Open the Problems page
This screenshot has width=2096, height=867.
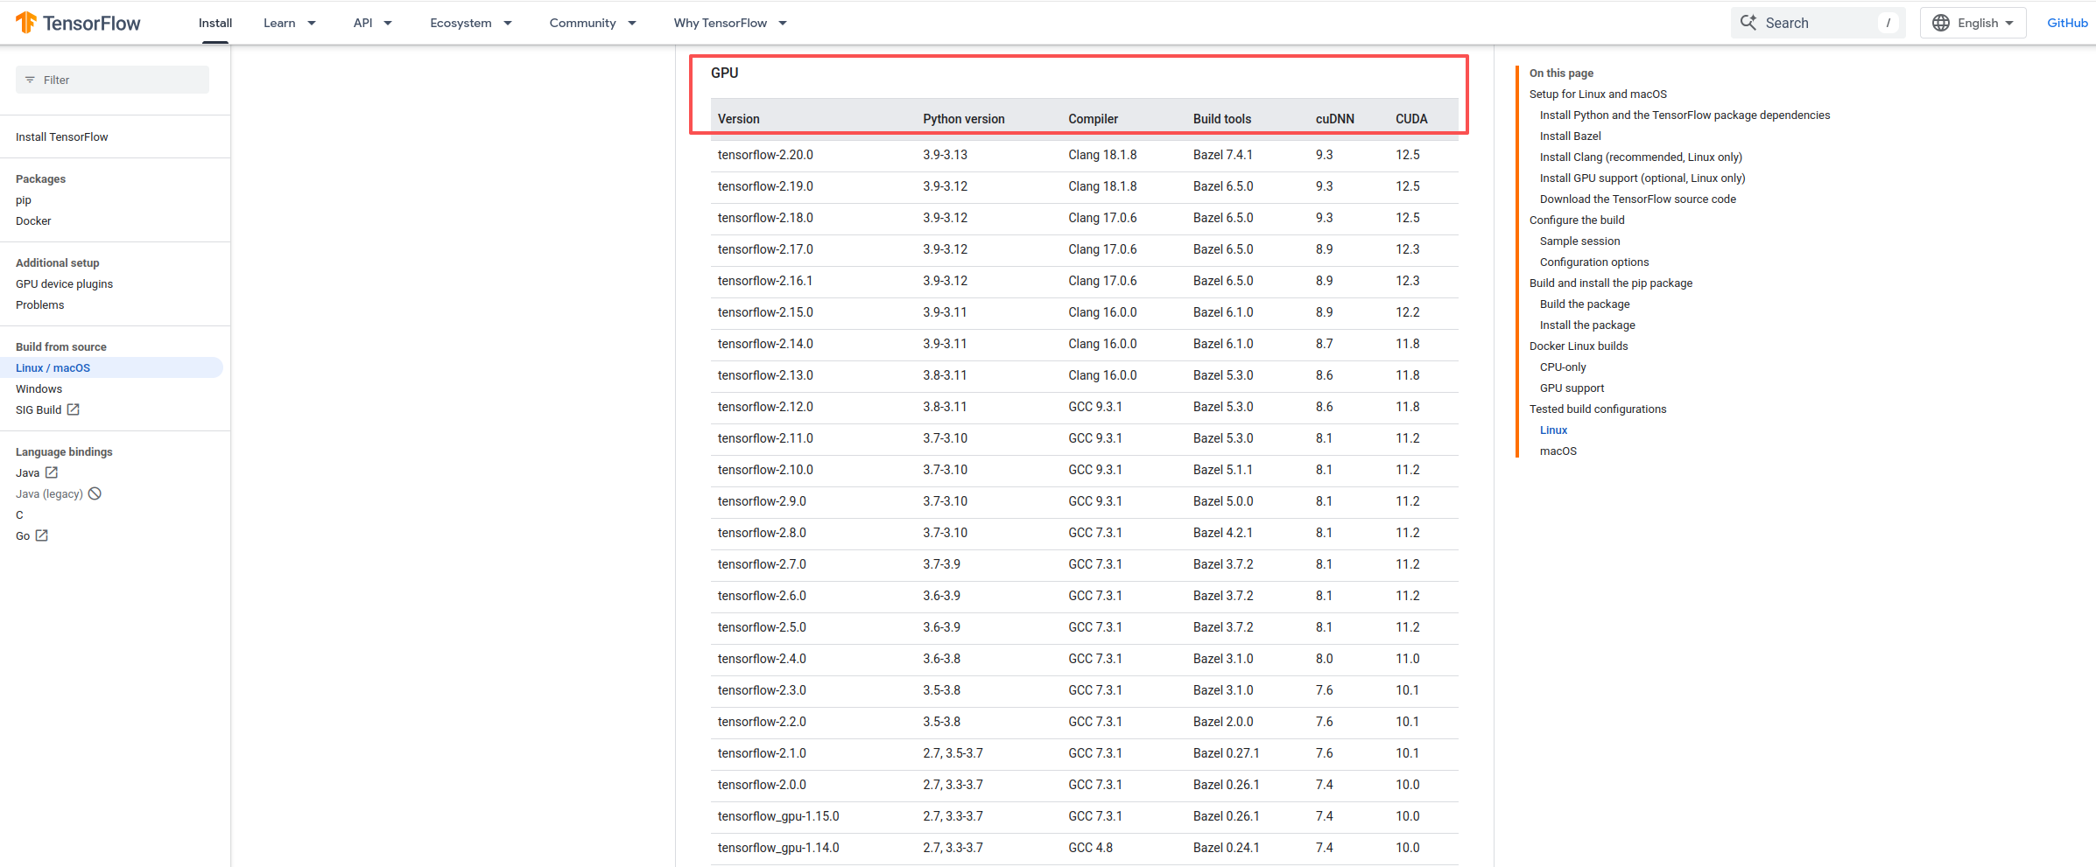coord(40,304)
